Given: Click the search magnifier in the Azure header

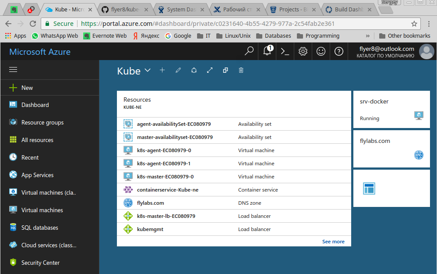Looking at the screenshot, I should click(249, 51).
